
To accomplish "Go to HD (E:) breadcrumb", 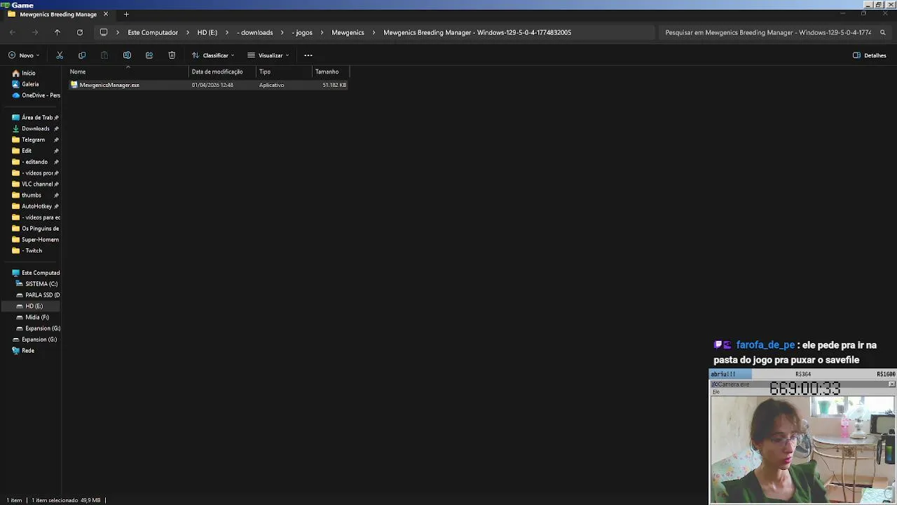I will (207, 32).
